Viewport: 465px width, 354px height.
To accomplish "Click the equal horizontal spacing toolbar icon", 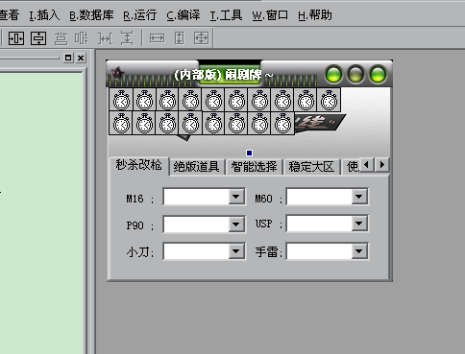I will pyautogui.click(x=105, y=38).
